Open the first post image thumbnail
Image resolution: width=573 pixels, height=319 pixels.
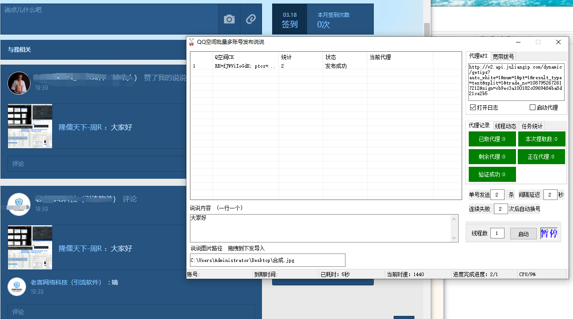(x=30, y=126)
